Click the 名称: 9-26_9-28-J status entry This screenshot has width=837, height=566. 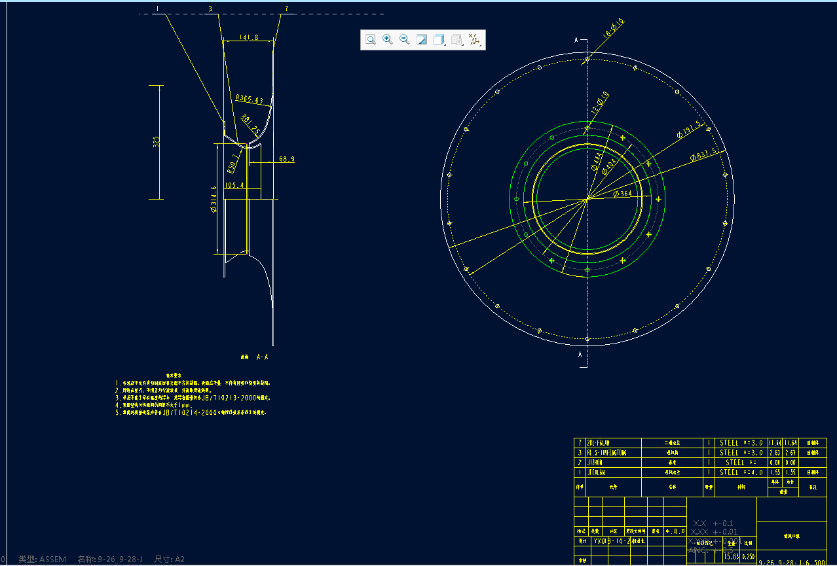(110, 559)
